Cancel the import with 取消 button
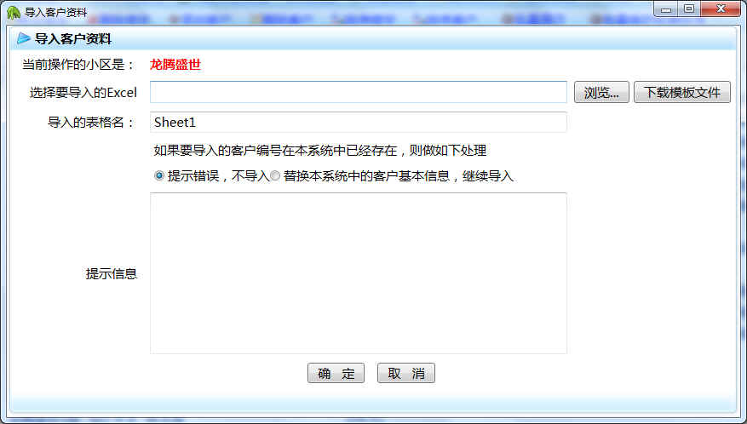This screenshot has width=747, height=424. [x=406, y=373]
